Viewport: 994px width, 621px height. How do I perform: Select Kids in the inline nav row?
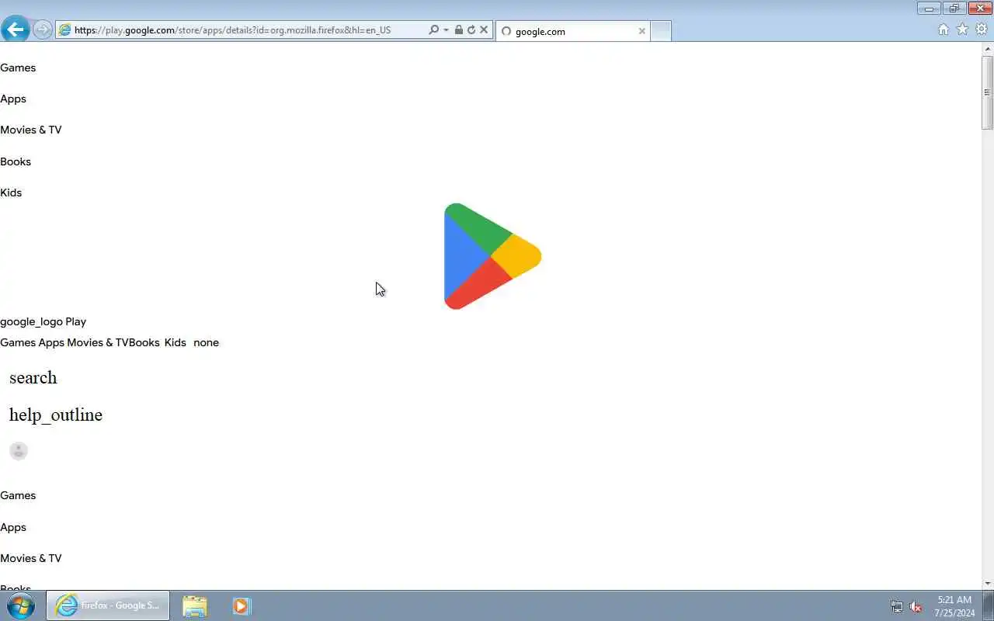click(x=176, y=342)
